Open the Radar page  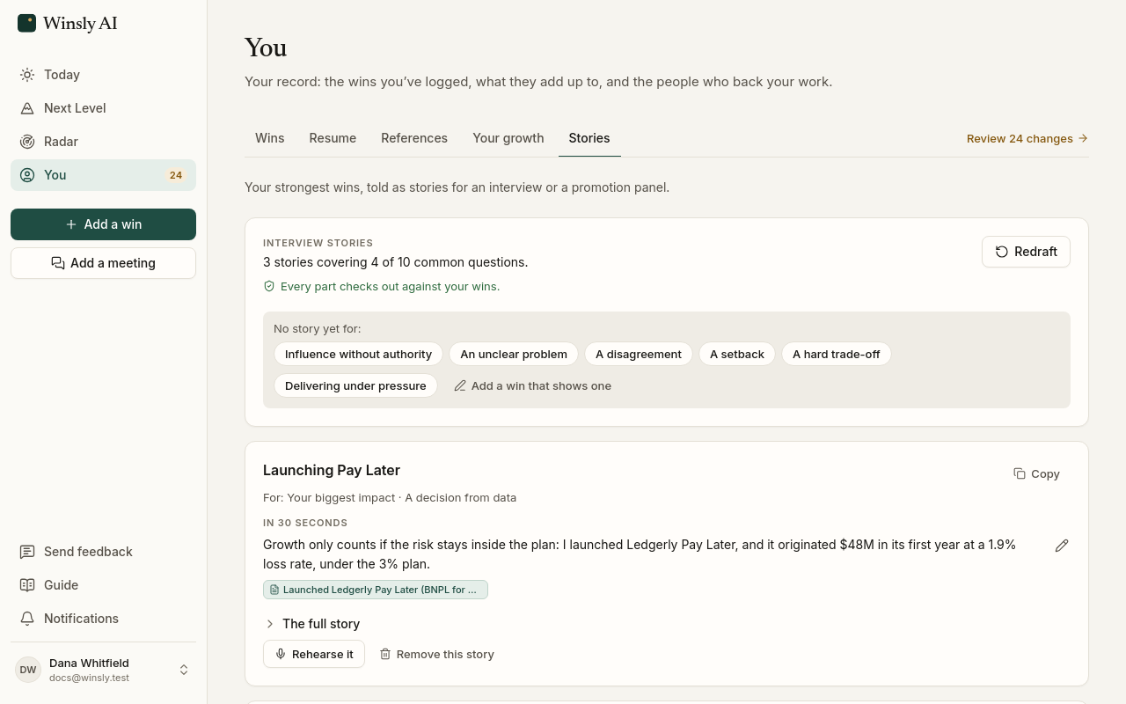[103, 142]
